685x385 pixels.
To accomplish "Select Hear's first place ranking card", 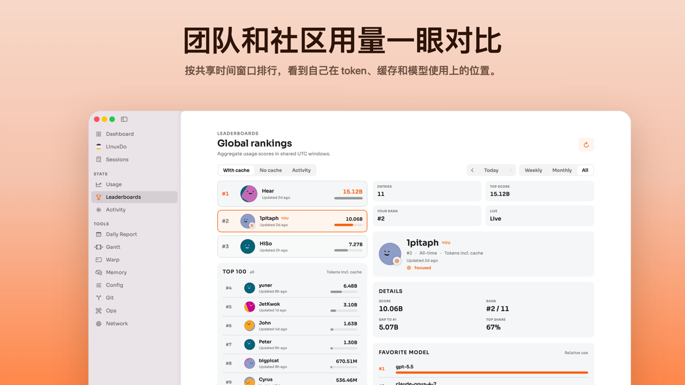I will coord(292,194).
